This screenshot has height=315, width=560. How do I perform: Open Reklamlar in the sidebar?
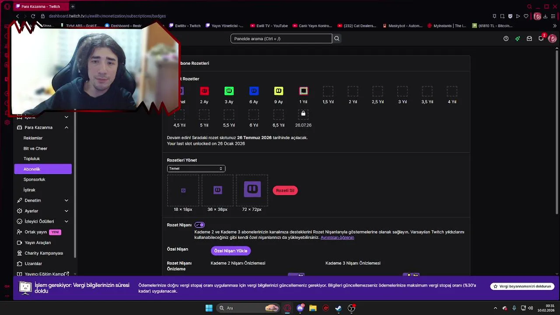coord(33,138)
